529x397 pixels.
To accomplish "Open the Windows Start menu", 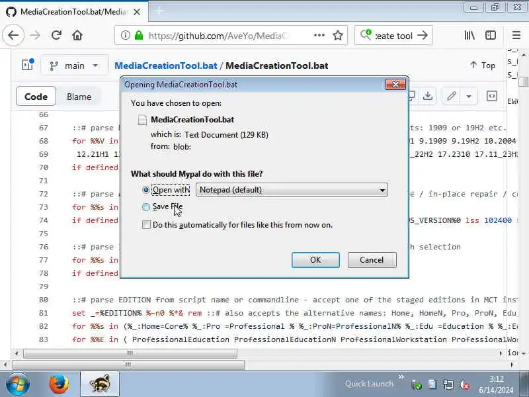I will pos(18,384).
